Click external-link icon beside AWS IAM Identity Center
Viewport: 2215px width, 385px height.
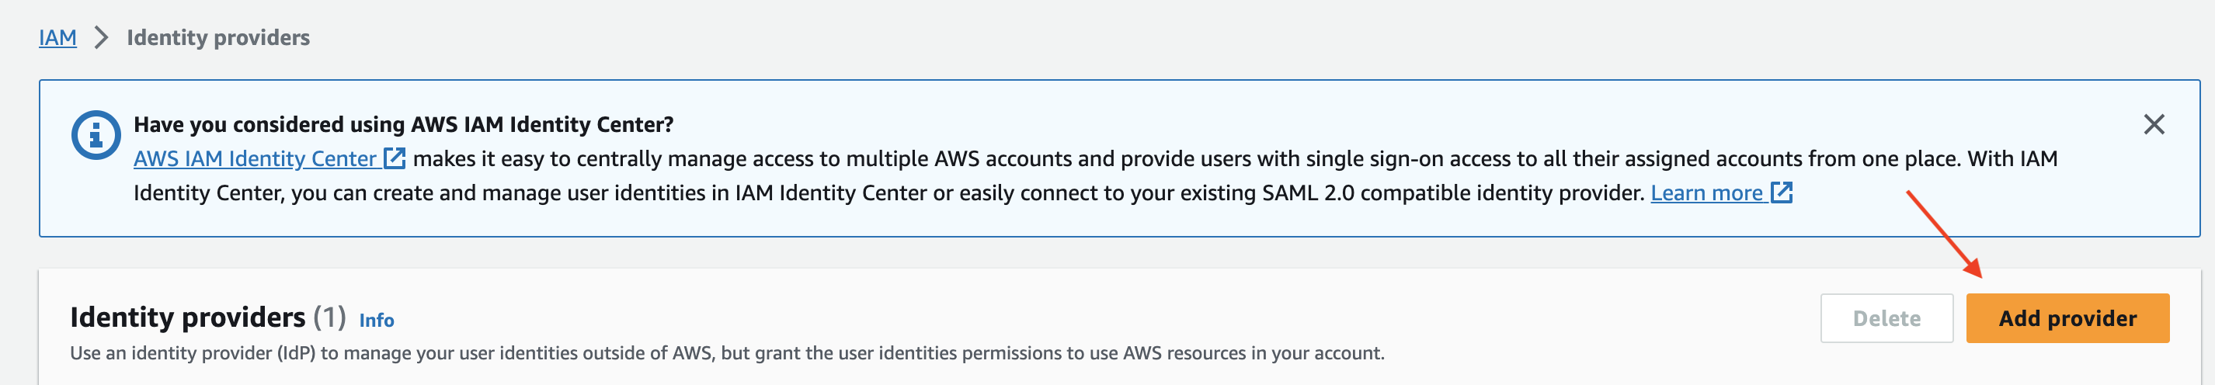tap(395, 158)
